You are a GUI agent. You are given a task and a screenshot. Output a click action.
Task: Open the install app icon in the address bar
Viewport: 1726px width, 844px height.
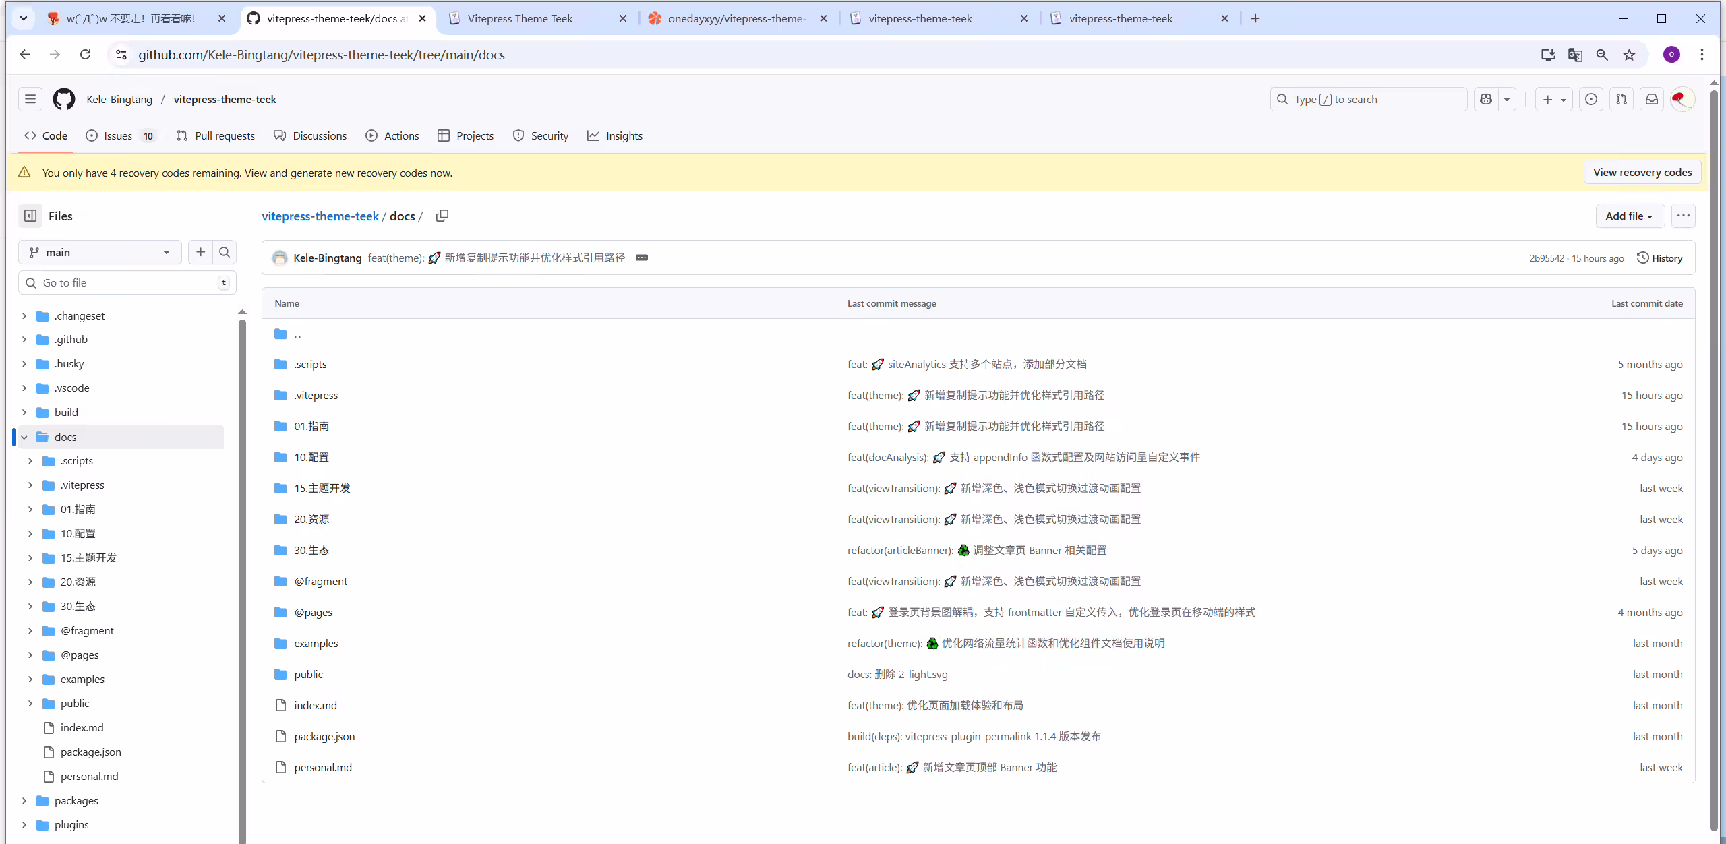tap(1548, 55)
